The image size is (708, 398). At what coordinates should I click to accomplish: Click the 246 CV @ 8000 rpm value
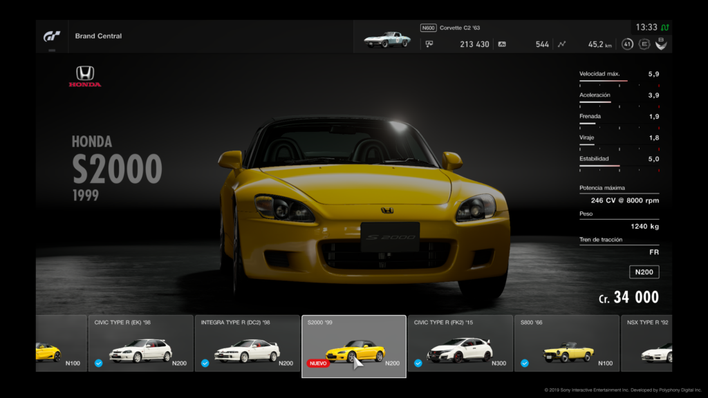(625, 200)
